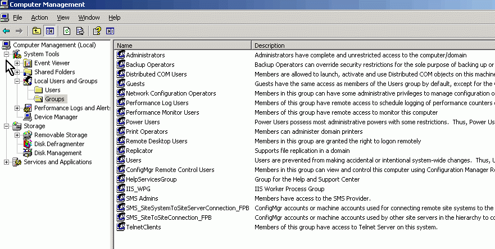Sort list by Name column header

tap(183, 46)
